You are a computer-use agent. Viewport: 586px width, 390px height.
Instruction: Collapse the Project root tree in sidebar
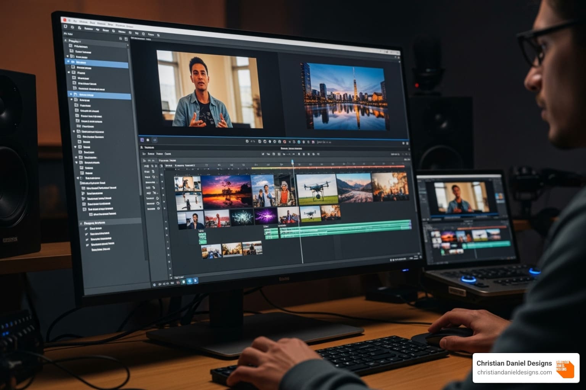(66, 41)
